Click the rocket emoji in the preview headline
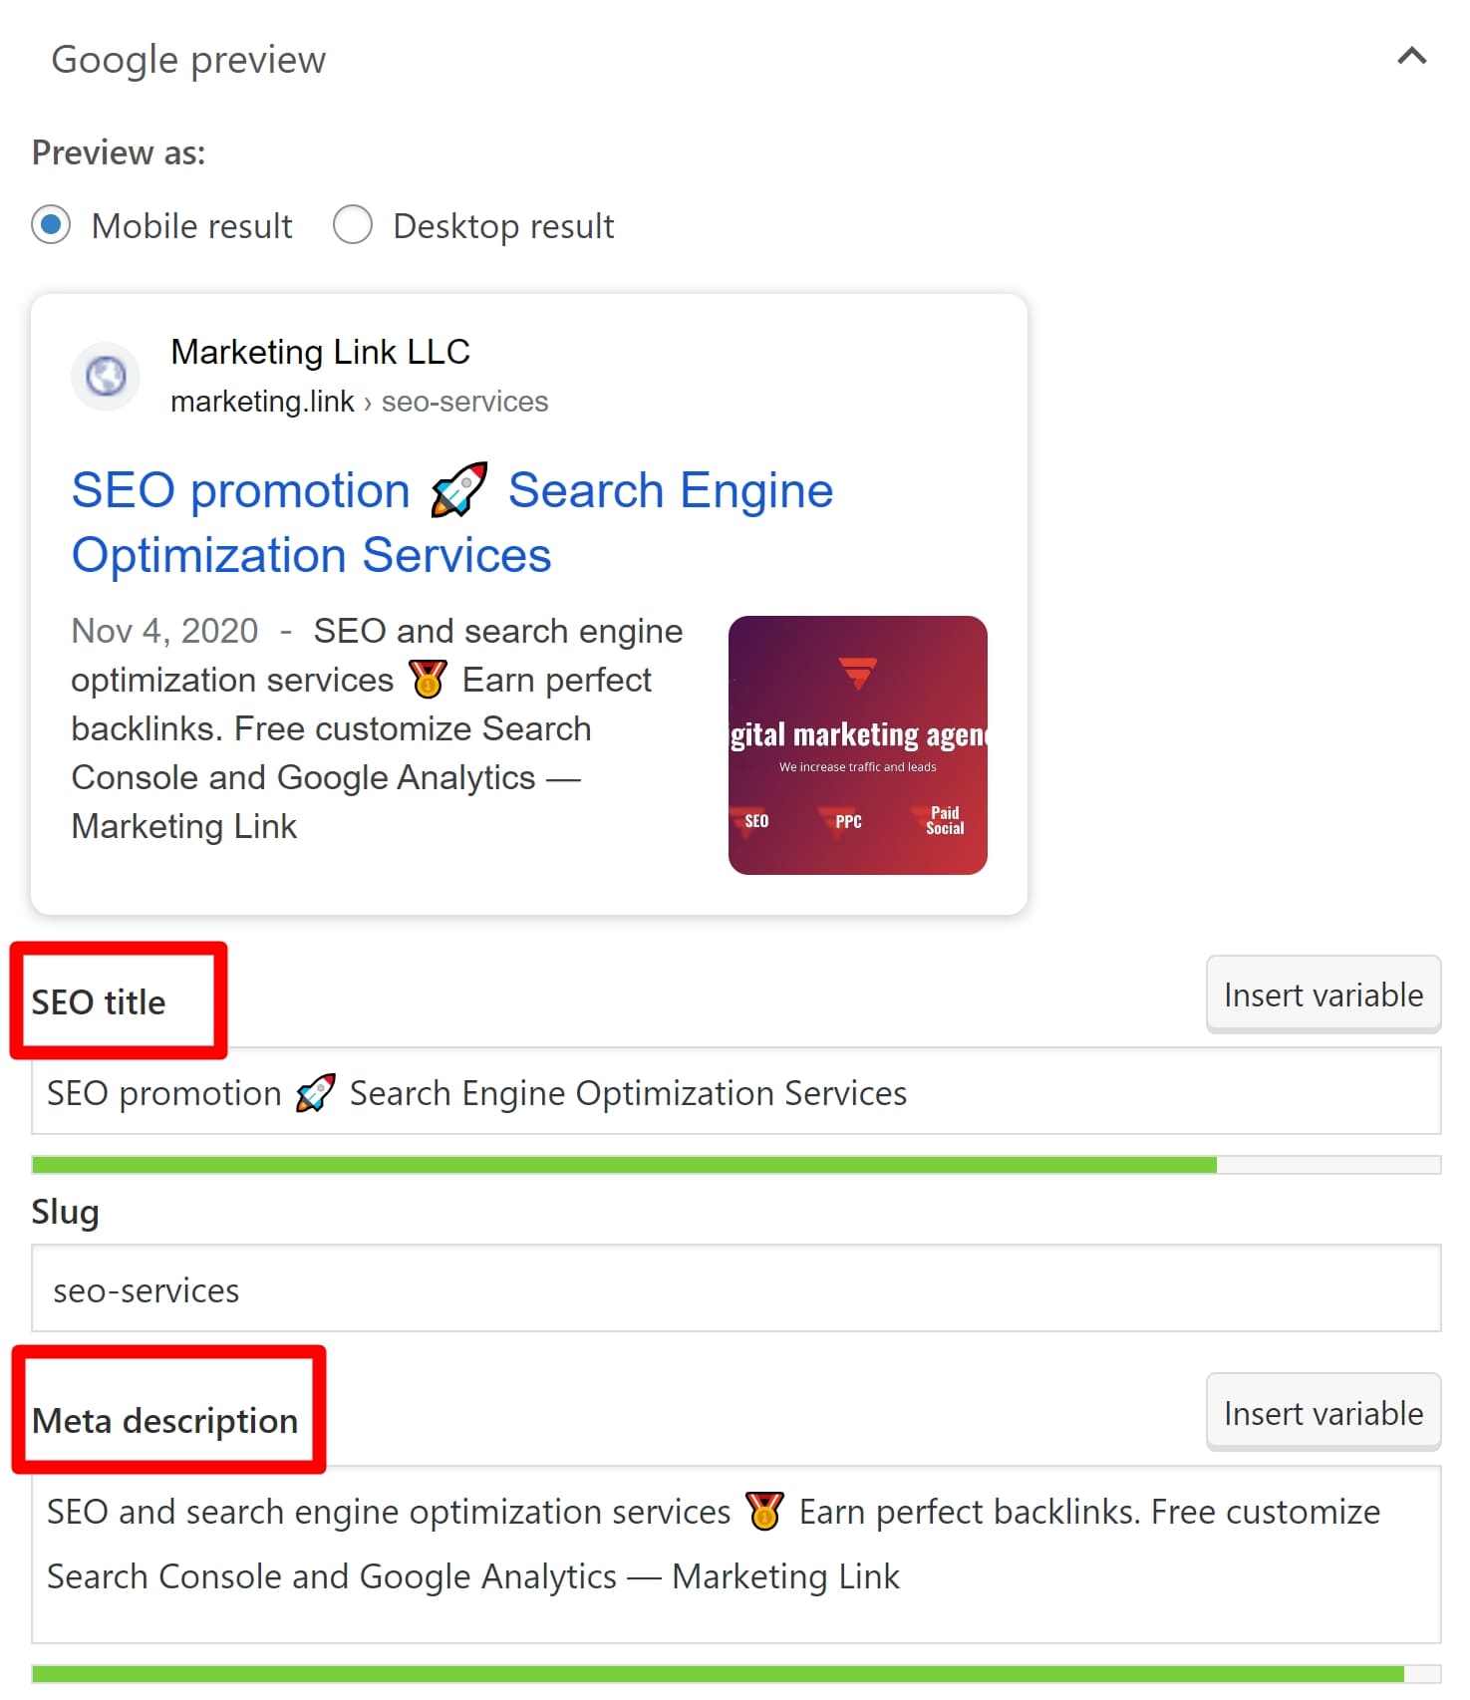The image size is (1470, 1700). point(457,489)
